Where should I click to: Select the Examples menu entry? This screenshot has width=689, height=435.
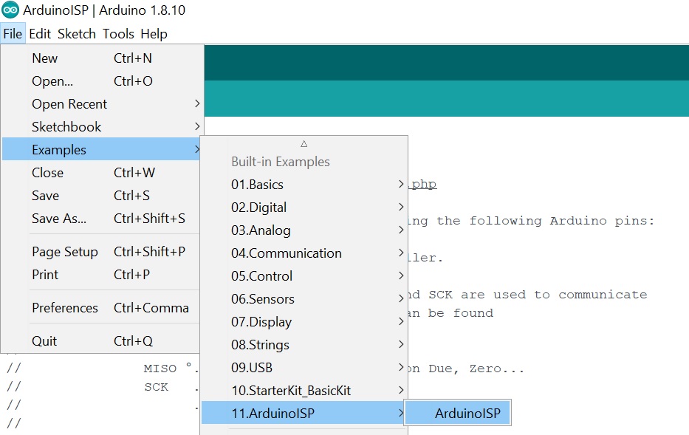[101, 149]
